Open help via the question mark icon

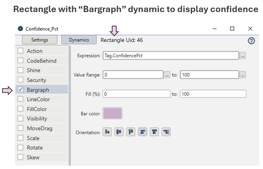tap(251, 41)
